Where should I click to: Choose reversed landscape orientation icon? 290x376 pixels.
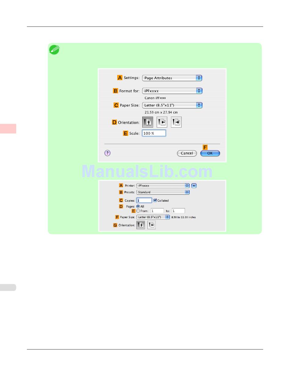tap(176, 122)
